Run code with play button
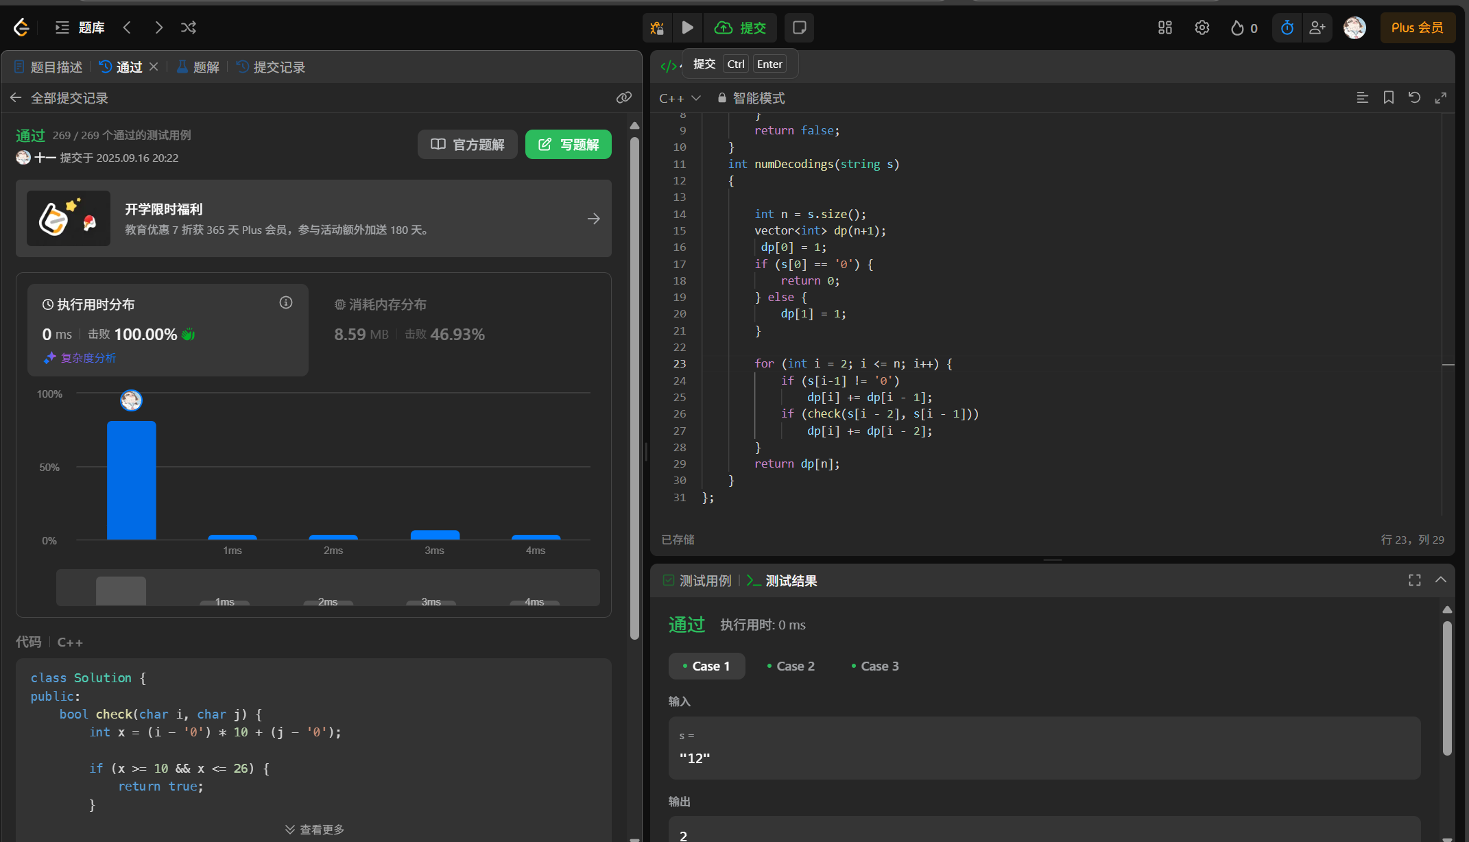Viewport: 1469px width, 842px height. 687,27
